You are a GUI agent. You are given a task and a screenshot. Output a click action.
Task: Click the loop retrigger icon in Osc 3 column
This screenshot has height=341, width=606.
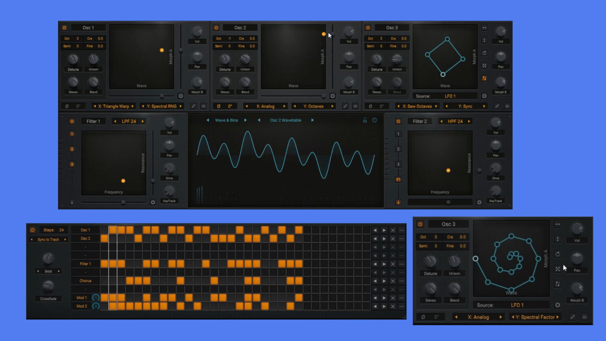coord(484,53)
